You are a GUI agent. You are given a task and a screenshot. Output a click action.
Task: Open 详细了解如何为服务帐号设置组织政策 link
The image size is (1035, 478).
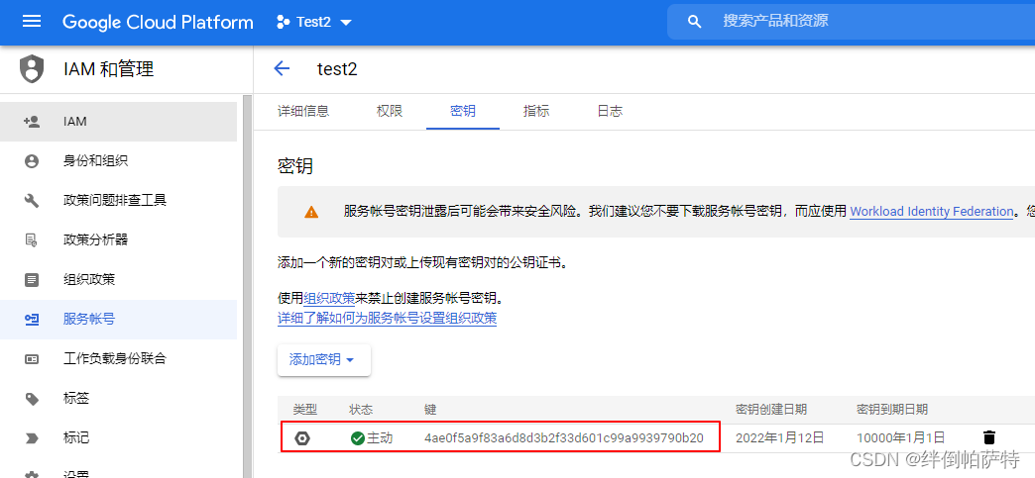[x=387, y=319]
